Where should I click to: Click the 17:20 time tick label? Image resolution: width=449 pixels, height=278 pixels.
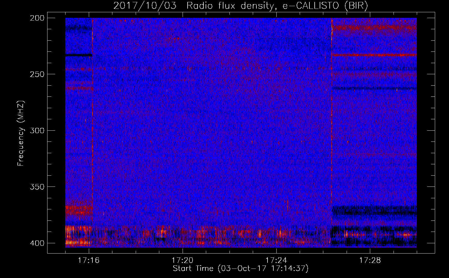(x=183, y=260)
